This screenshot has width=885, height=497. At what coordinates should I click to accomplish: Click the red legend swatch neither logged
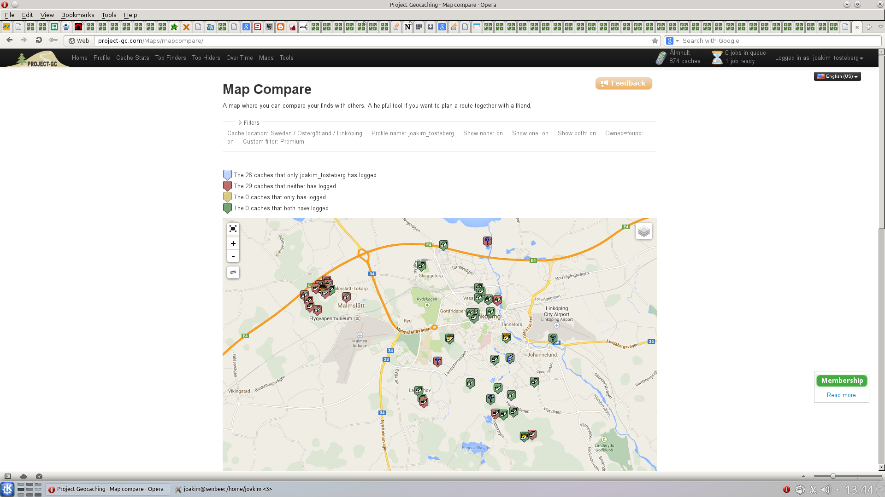(227, 186)
